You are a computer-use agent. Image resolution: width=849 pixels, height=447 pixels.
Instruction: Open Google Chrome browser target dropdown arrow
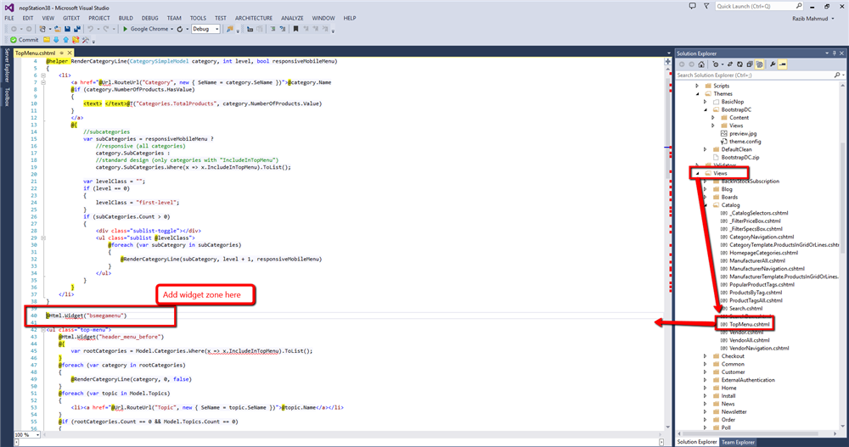171,29
